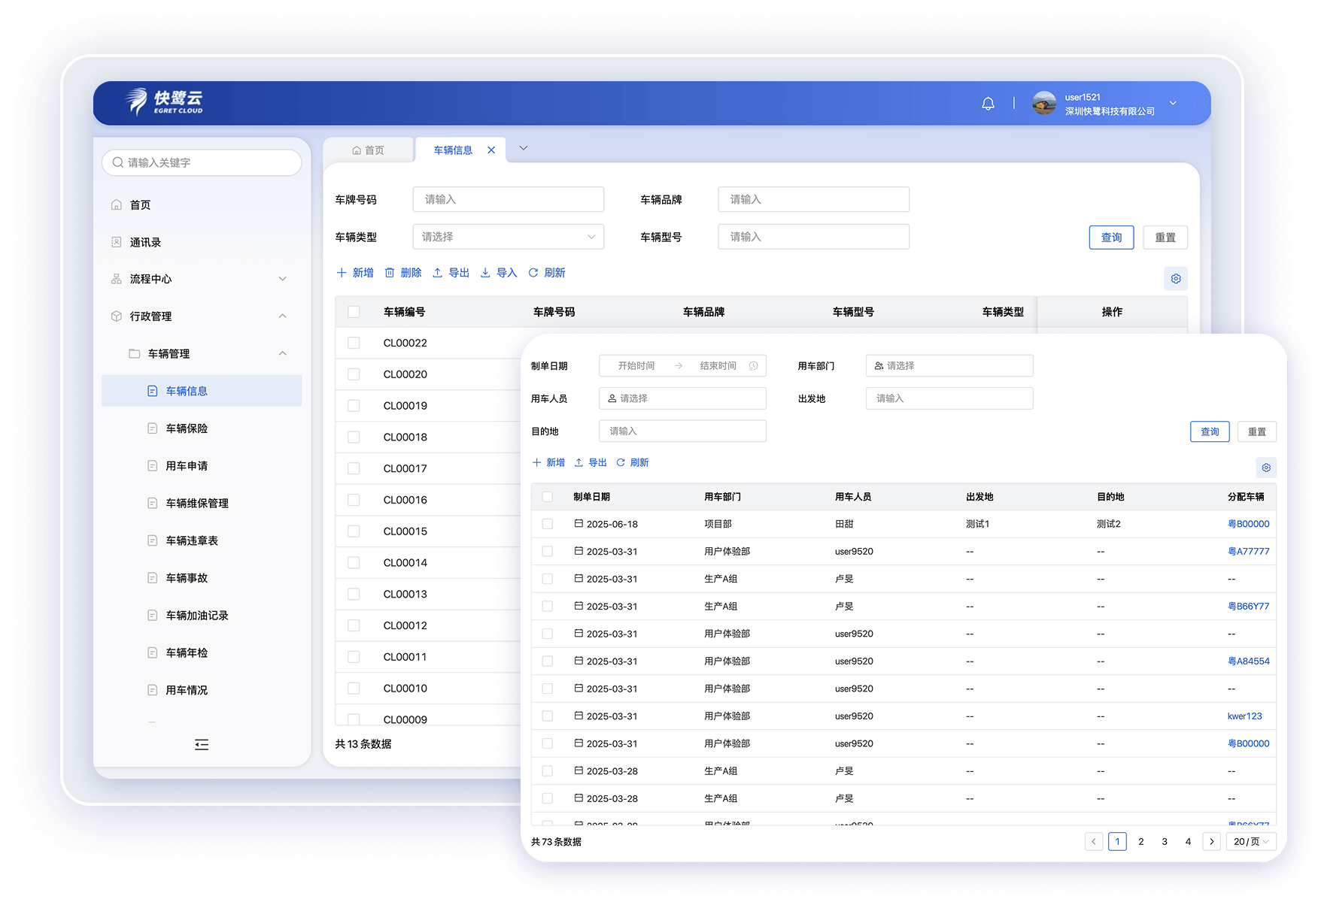Open the 粤A77777 assigned vehicle link
The width and height of the screenshot is (1318, 899).
pyautogui.click(x=1248, y=552)
